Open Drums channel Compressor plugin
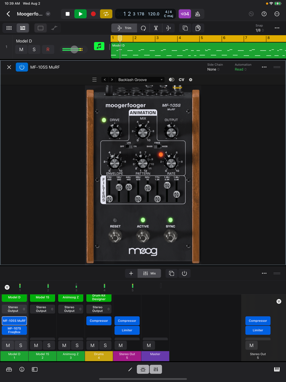Screen dimensions: 286x382 (99, 321)
